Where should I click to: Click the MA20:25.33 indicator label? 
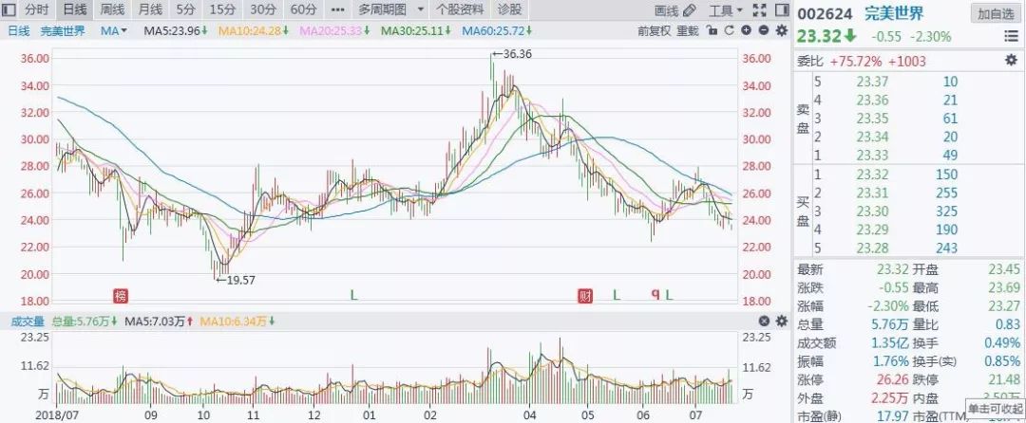tap(335, 30)
